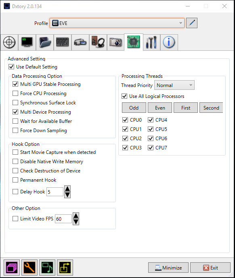
Task: Toggle the CPU5 checkbox
Action: (x=151, y=129)
